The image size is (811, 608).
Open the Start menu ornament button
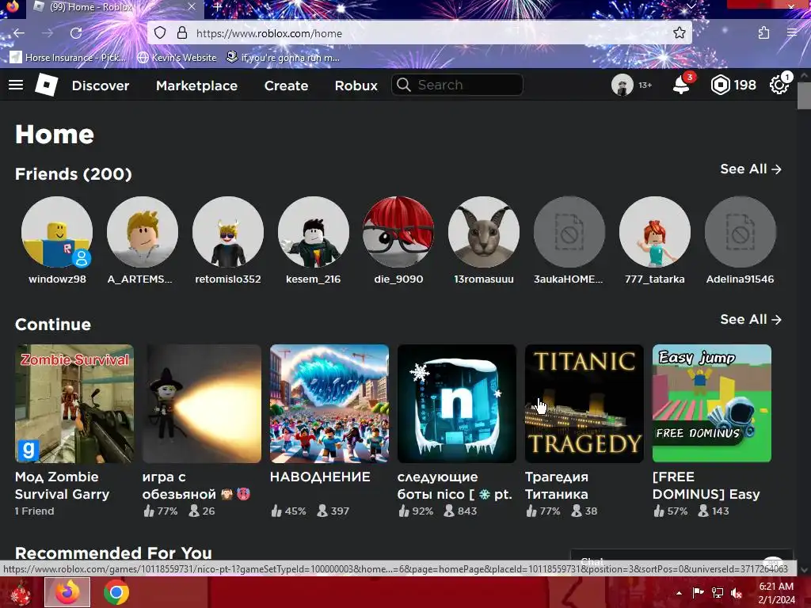[21, 593]
